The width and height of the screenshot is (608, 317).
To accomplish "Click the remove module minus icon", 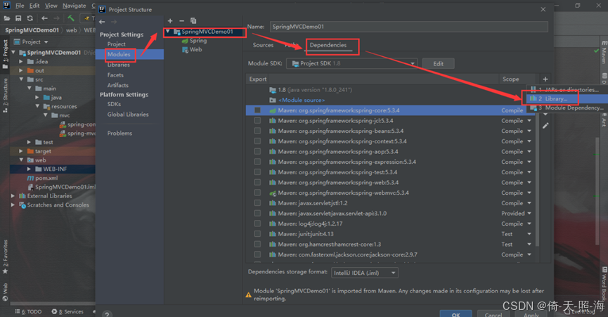I will click(x=181, y=21).
